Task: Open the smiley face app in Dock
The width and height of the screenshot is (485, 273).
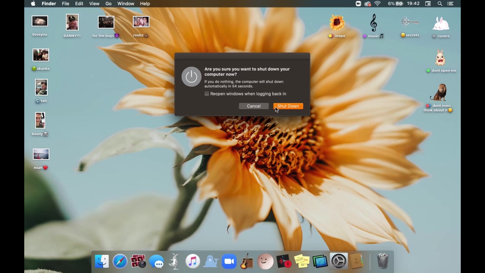Action: (265, 261)
